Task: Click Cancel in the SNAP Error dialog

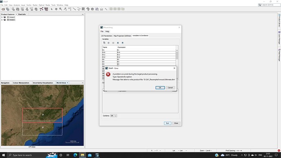Action: click(170, 88)
